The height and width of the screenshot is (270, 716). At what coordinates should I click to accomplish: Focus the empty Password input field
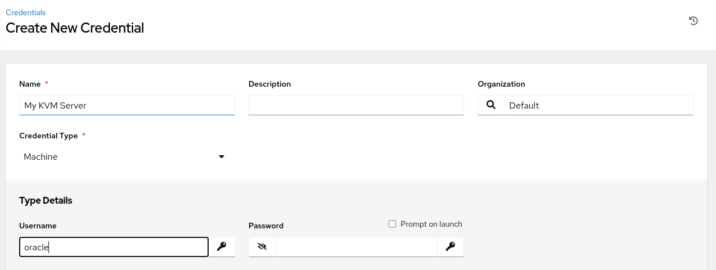click(356, 246)
